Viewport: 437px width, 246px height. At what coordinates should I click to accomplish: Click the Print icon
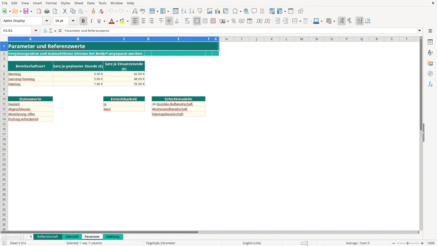click(x=47, y=11)
